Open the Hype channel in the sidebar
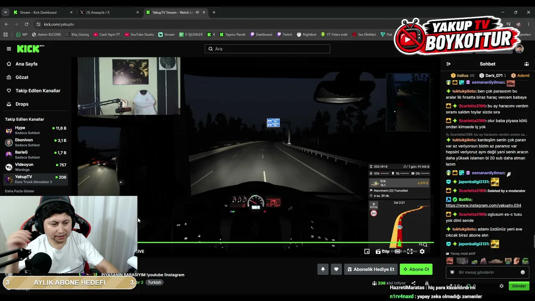535x301 pixels. click(x=35, y=130)
